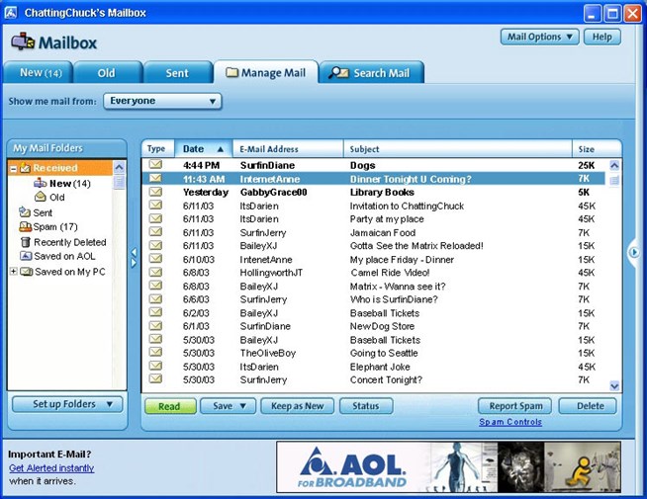
Task: Click the Recently Deleted trash icon
Action: coord(25,242)
